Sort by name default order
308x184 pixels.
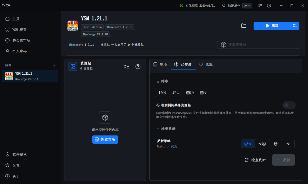(162, 93)
